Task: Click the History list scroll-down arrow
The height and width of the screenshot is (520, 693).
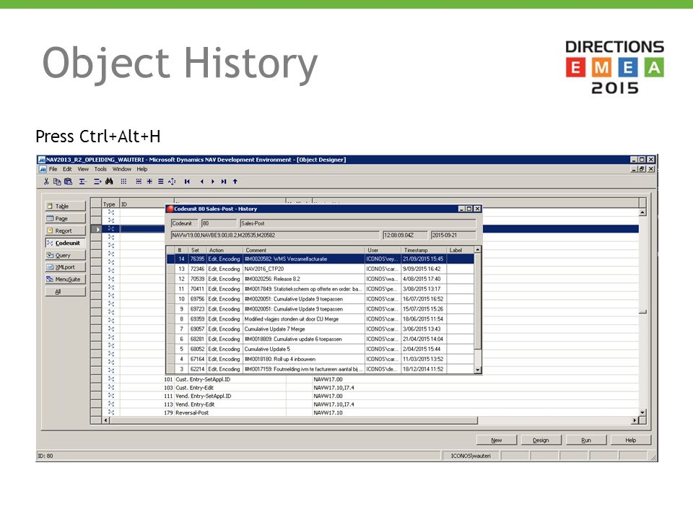Action: pyautogui.click(x=477, y=370)
